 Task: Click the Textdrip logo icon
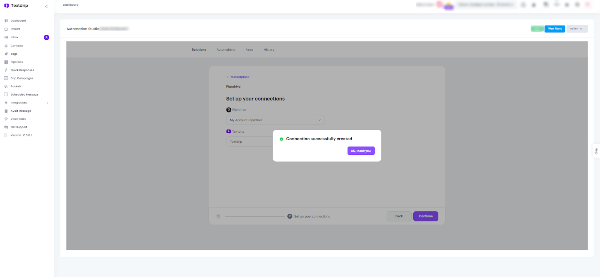click(x=6, y=6)
